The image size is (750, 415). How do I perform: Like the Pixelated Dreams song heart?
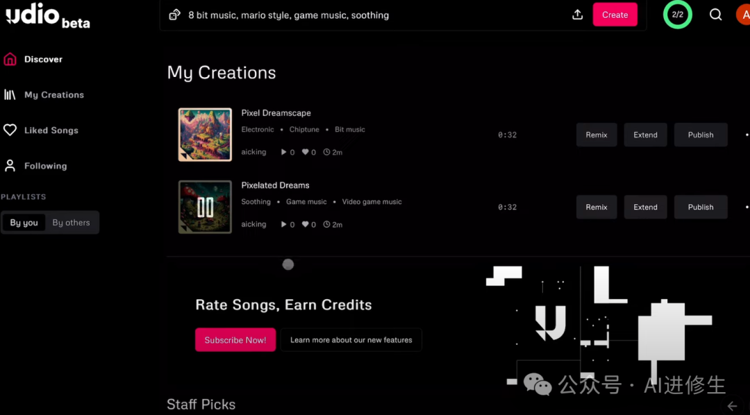click(305, 224)
